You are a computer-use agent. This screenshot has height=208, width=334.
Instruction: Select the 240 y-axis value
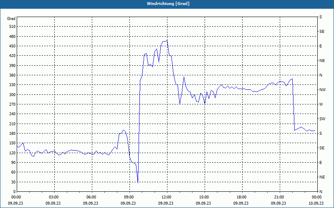[x=13, y=114]
